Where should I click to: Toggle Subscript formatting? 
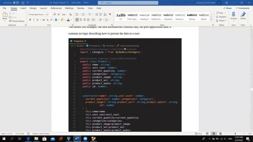[47, 20]
